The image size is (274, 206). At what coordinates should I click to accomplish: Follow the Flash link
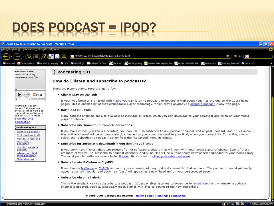click(116, 100)
